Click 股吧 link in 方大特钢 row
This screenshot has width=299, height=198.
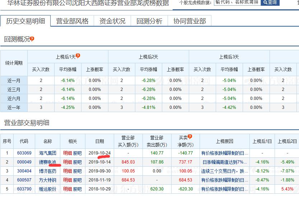tap(78, 180)
